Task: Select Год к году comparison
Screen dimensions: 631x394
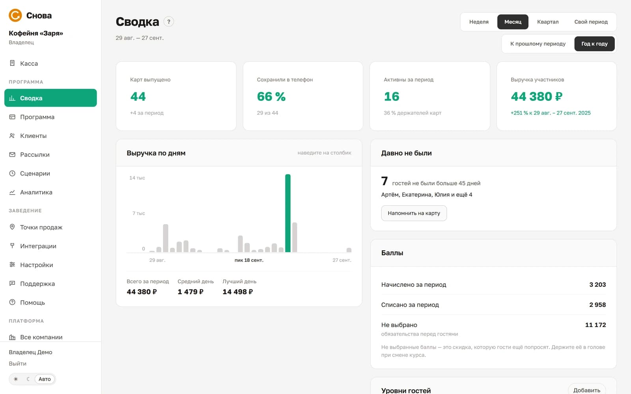Action: [594, 44]
